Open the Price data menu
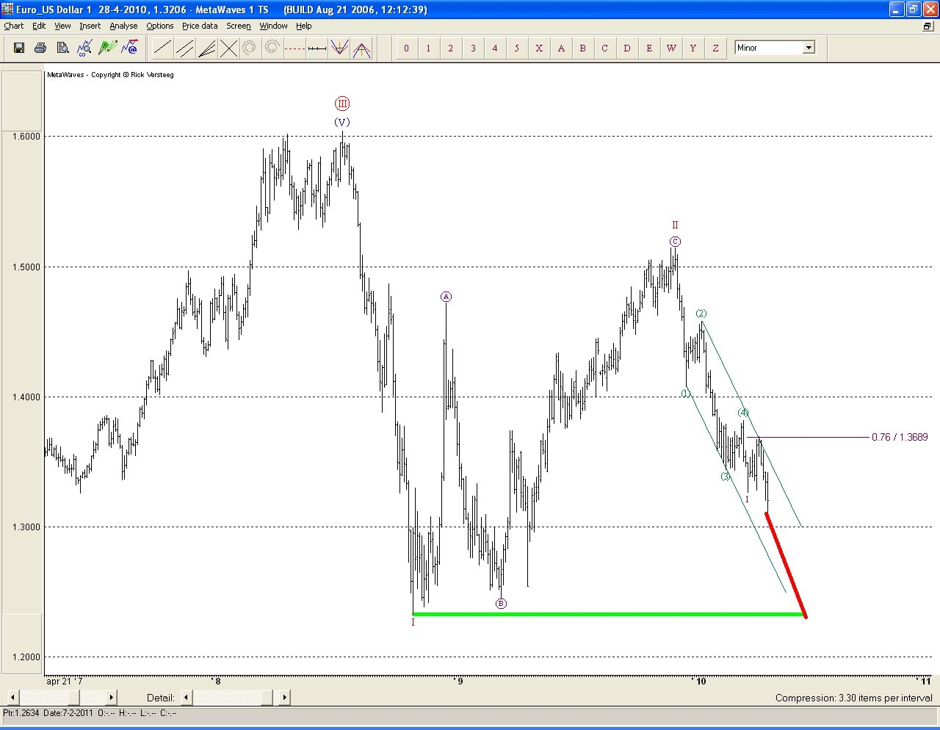940x730 pixels. (x=200, y=26)
